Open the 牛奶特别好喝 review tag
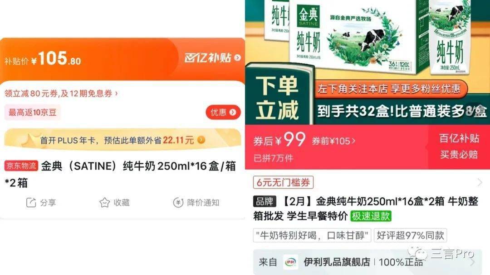 312,236
